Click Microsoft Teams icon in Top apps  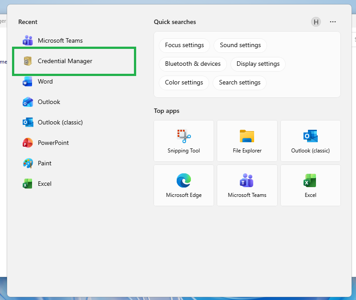pos(247,180)
